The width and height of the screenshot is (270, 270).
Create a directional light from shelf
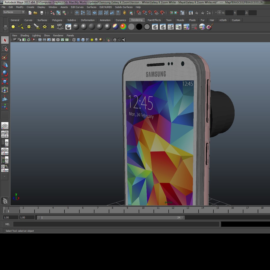pyautogui.click(x=21, y=27)
